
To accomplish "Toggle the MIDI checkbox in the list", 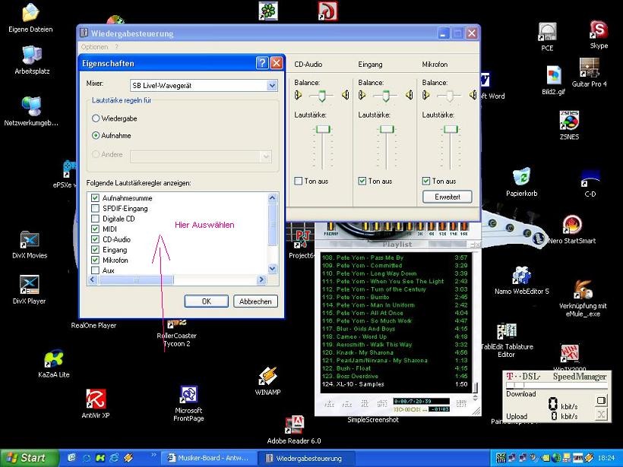I will click(x=95, y=229).
